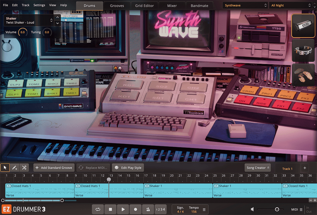Open Edit Play Style

[128, 167]
